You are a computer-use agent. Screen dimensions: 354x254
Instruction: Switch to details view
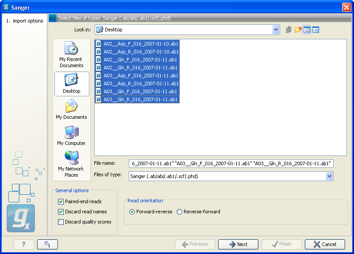pos(316,30)
